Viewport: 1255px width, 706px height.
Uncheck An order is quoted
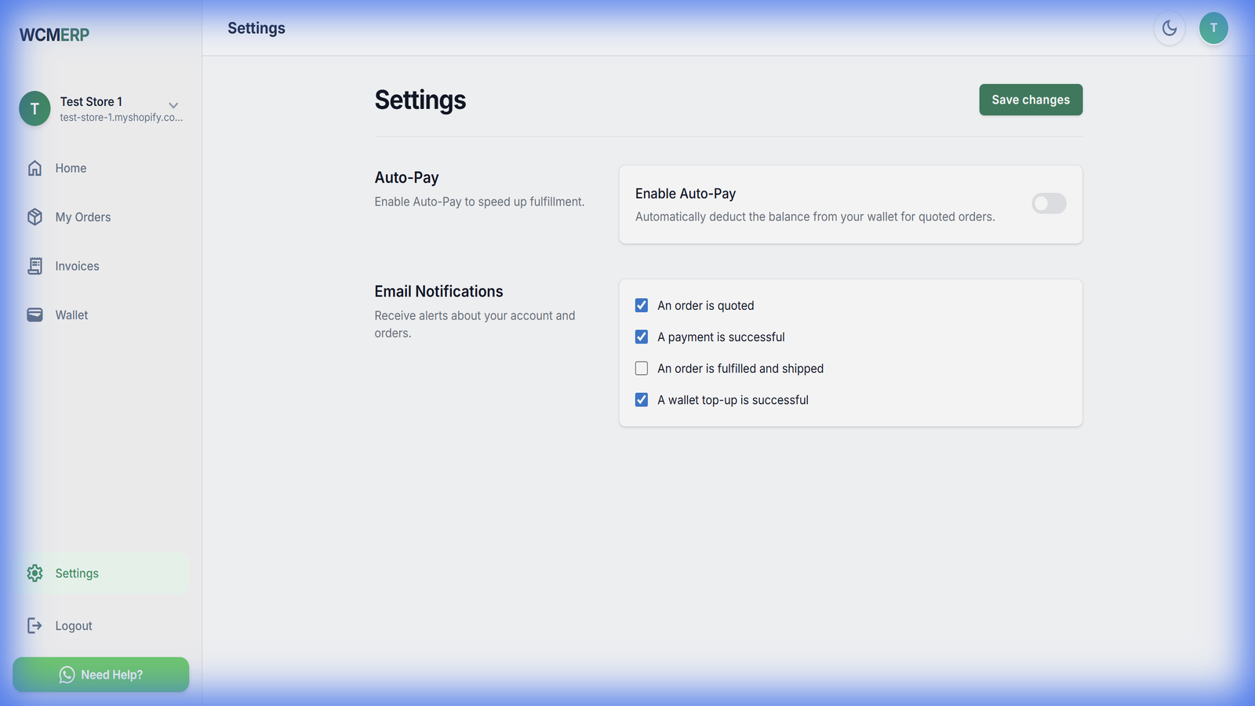point(642,305)
